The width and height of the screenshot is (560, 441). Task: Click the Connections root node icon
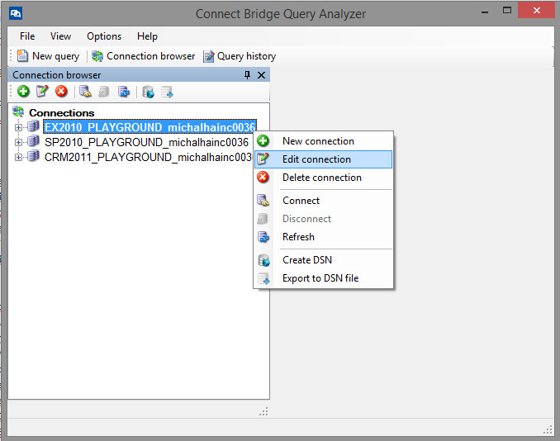pos(18,111)
